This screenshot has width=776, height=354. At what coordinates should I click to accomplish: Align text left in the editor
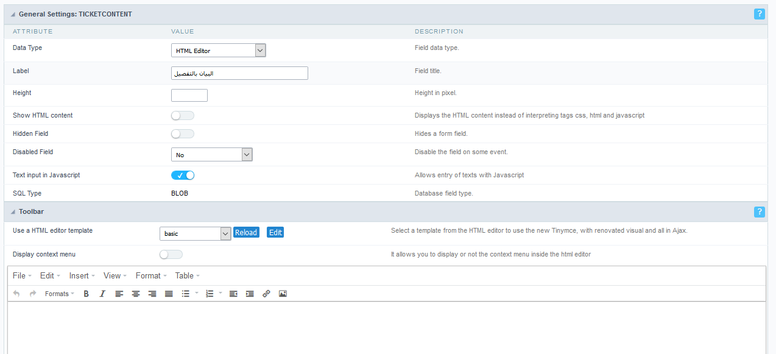[119, 294]
